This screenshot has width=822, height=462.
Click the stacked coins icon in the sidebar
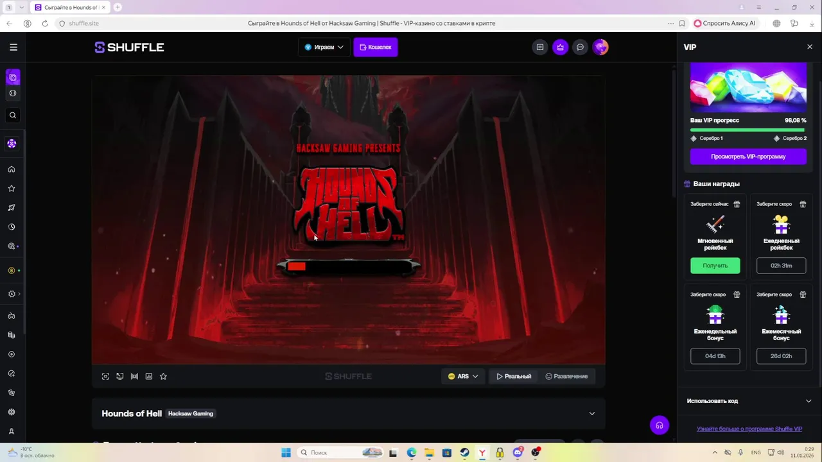12,335
